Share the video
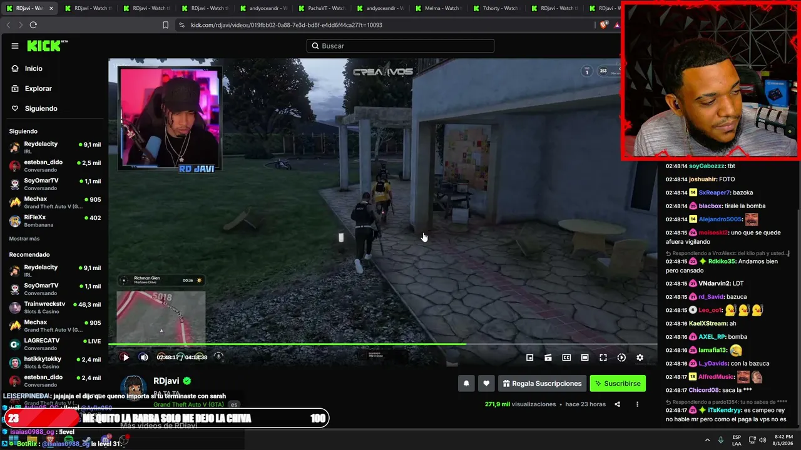This screenshot has height=450, width=801. click(617, 404)
